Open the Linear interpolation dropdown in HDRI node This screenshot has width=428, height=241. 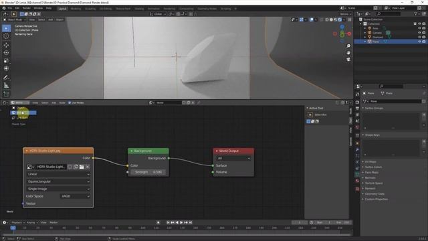[x=58, y=174]
